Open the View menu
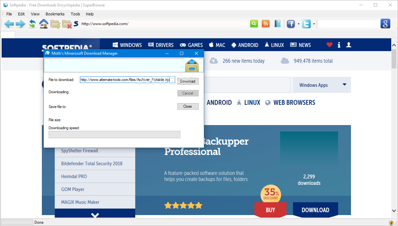This screenshot has width=398, height=226. 35,14
